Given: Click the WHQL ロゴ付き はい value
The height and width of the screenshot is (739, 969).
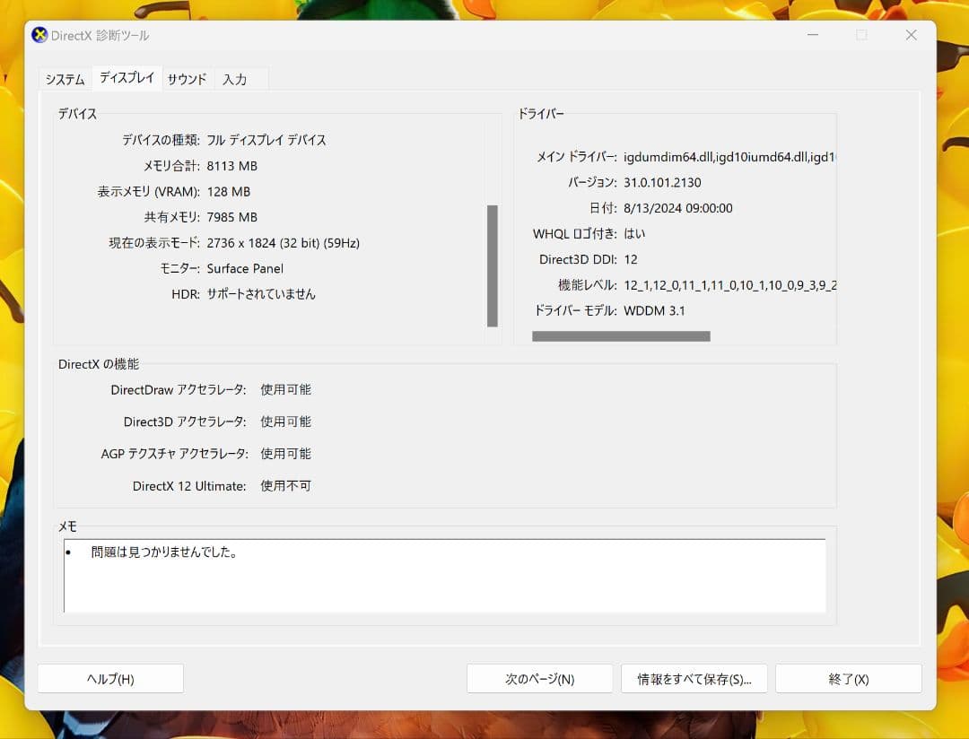Looking at the screenshot, I should coord(636,233).
